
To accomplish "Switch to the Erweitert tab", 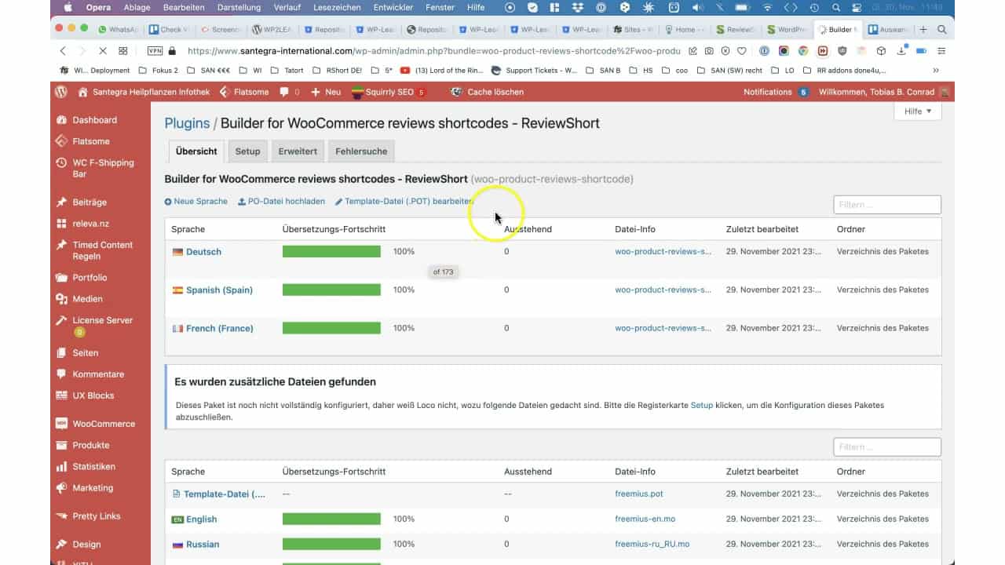I will pos(298,151).
